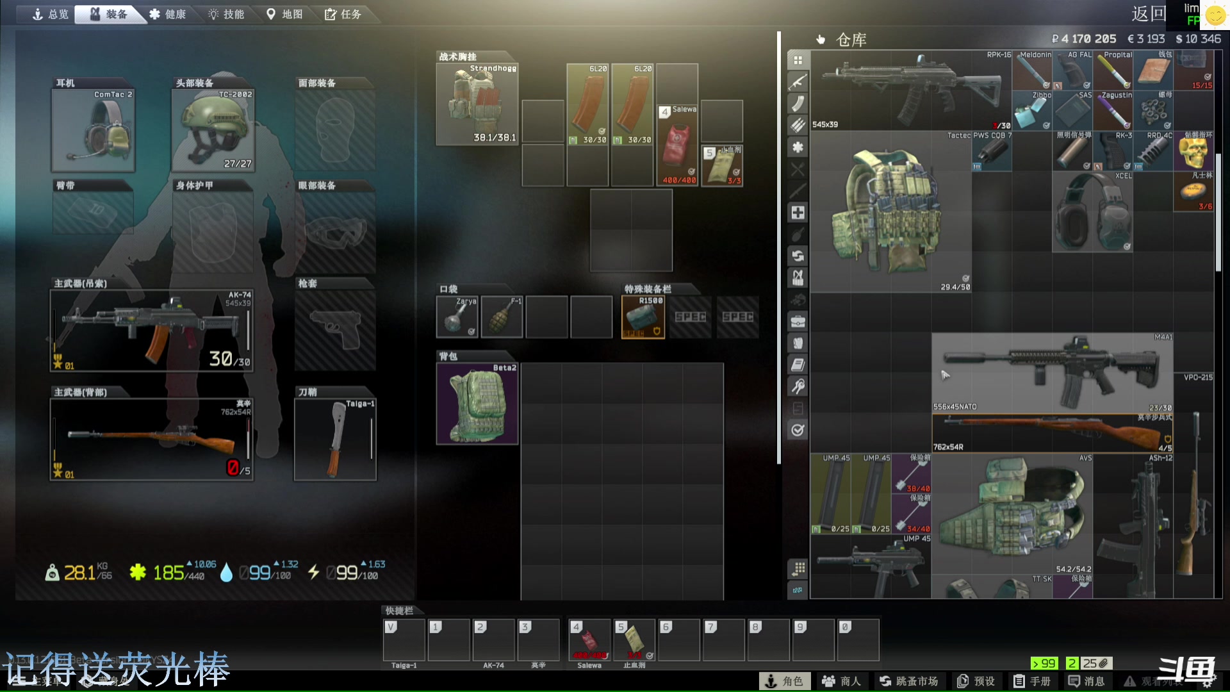Select the F-1 grenade in pocket

(502, 317)
